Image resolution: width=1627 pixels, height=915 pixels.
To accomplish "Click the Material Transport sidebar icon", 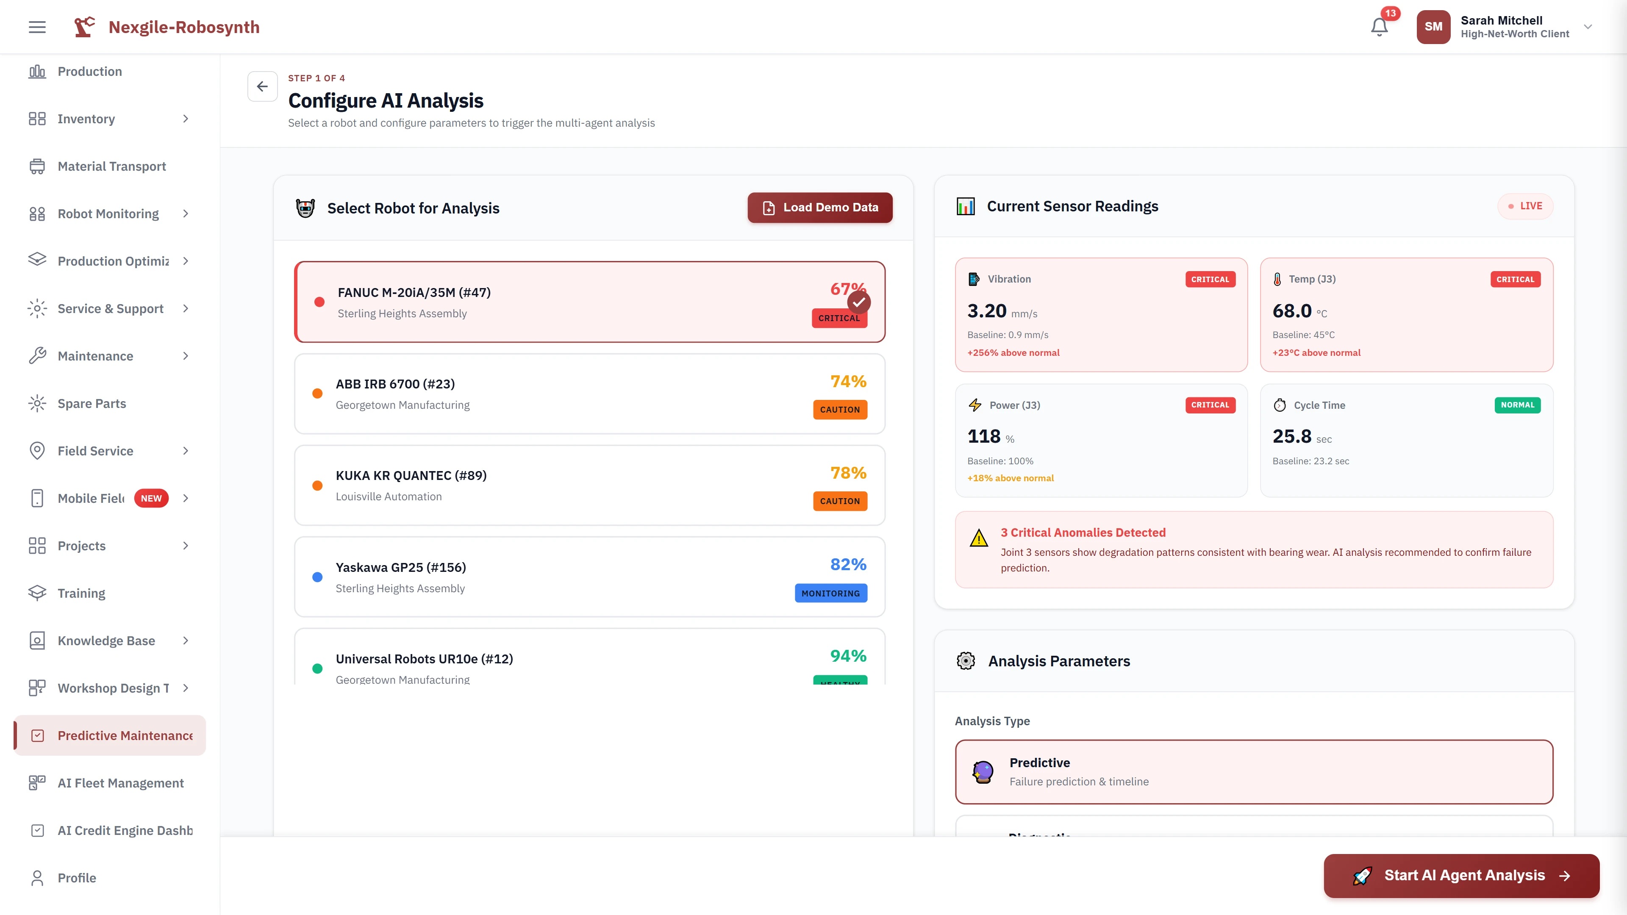I will click(37, 166).
